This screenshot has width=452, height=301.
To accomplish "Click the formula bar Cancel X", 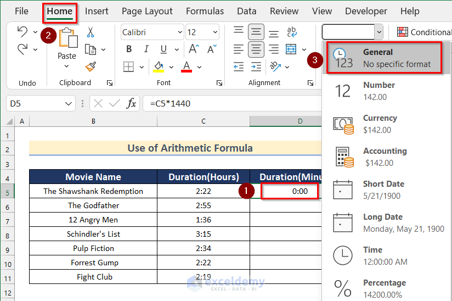I will (x=98, y=103).
